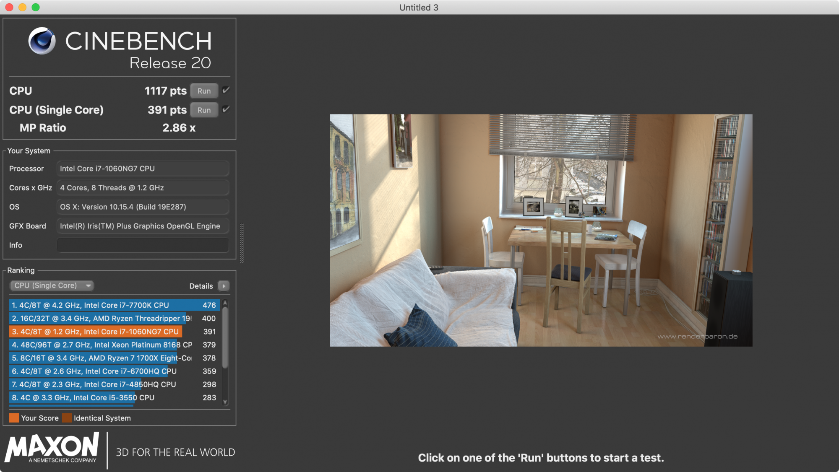The height and width of the screenshot is (472, 839).
Task: Open the CPU (Single Core) ranking dropdown
Action: (x=52, y=285)
